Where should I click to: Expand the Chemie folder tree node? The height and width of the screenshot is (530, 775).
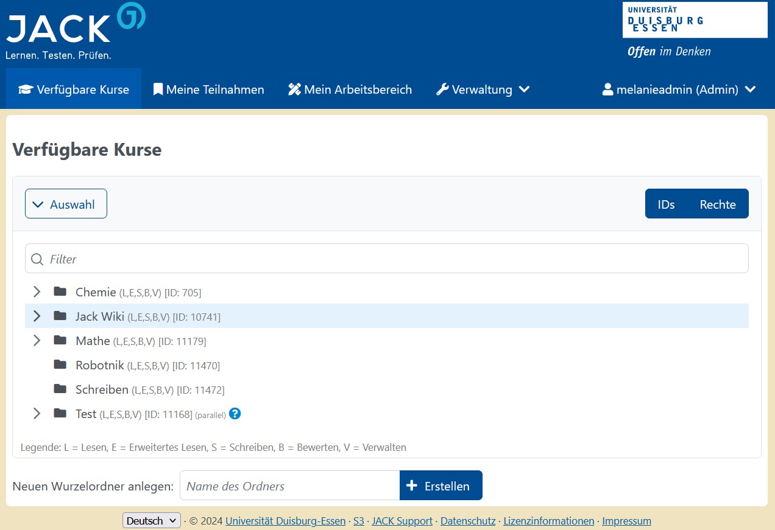point(37,291)
